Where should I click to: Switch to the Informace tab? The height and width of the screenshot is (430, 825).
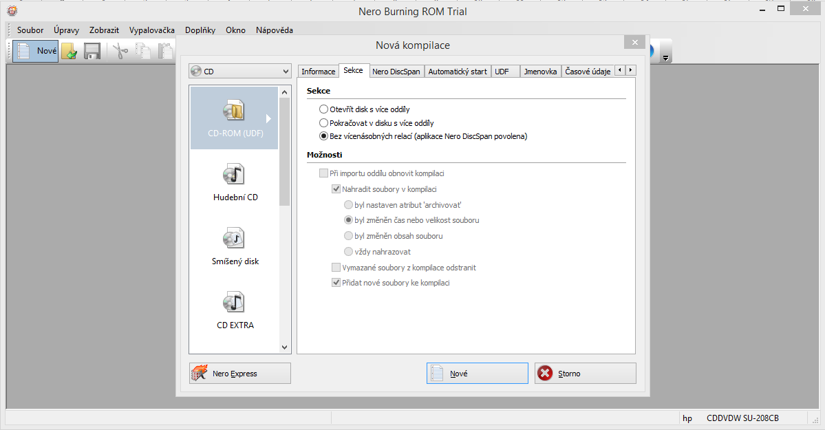tap(319, 72)
